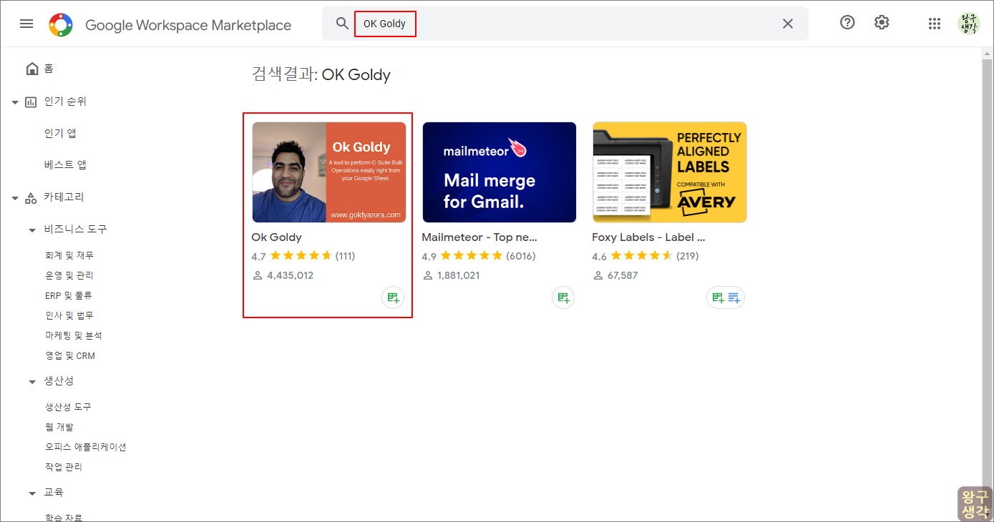Click the 인기 순위 chart icon
This screenshot has height=522, width=994.
coord(31,102)
